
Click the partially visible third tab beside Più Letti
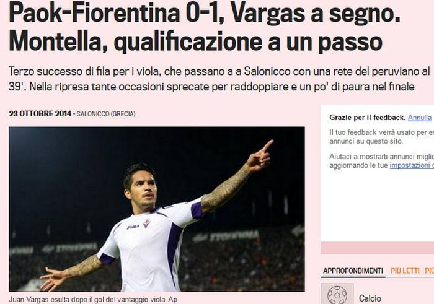[x=429, y=271]
